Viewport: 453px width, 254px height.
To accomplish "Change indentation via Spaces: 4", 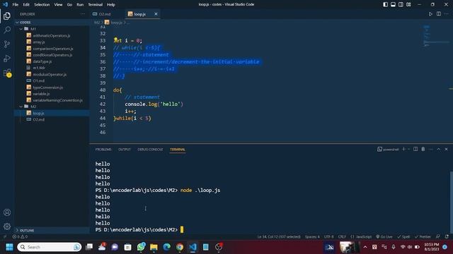I will [x=312, y=237].
